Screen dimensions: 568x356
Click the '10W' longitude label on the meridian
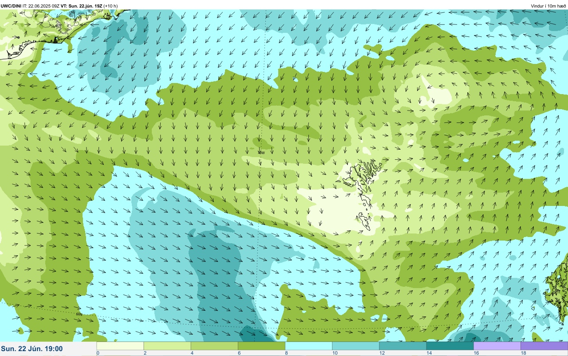[261, 152]
